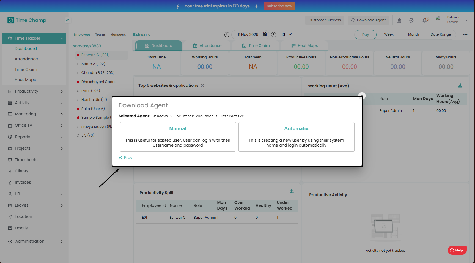Image resolution: width=475 pixels, height=263 pixels.
Task: Click the Subscribe now button
Action: tap(279, 6)
